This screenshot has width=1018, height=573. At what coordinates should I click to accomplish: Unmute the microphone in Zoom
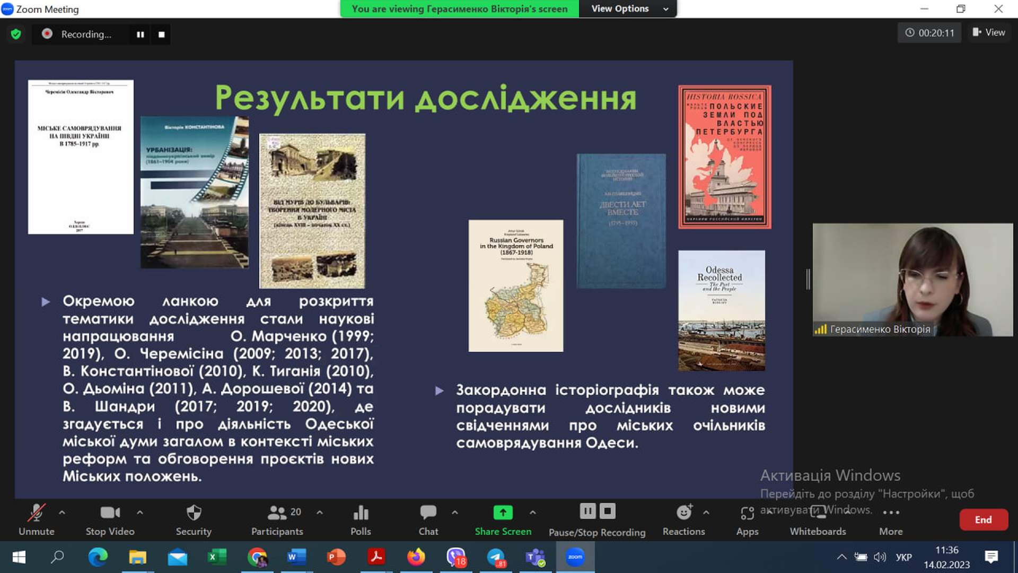click(36, 519)
